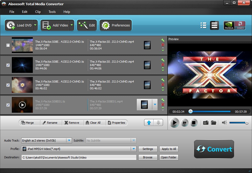Viewport: 252px width, 173px height.
Task: Uncheck the first X-Factor file checkbox
Action: (8, 45)
